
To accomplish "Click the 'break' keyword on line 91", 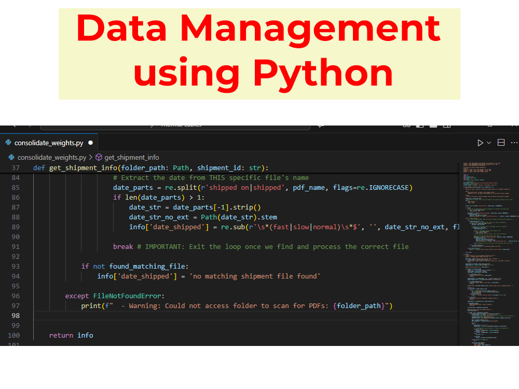I will click(x=123, y=247).
